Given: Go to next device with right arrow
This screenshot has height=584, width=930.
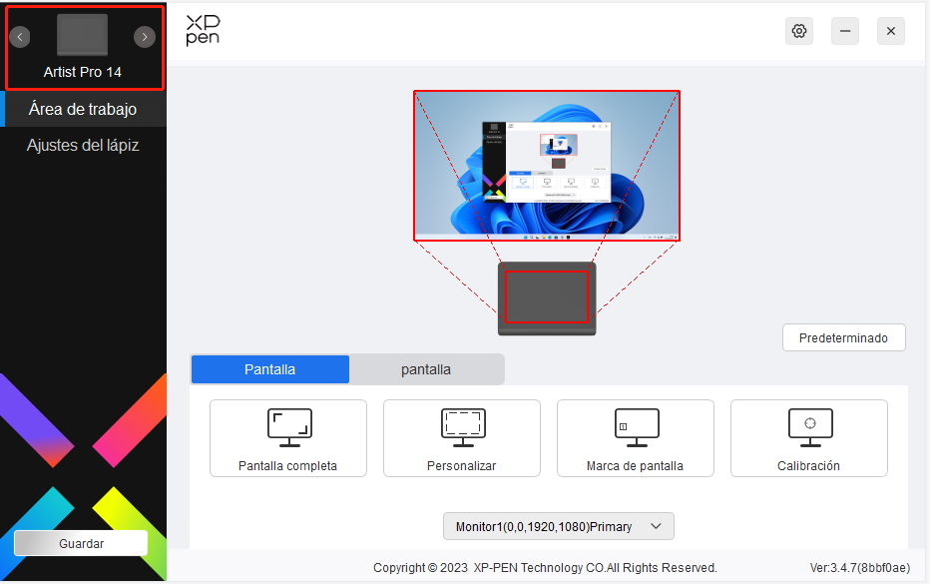Looking at the screenshot, I should click(144, 37).
